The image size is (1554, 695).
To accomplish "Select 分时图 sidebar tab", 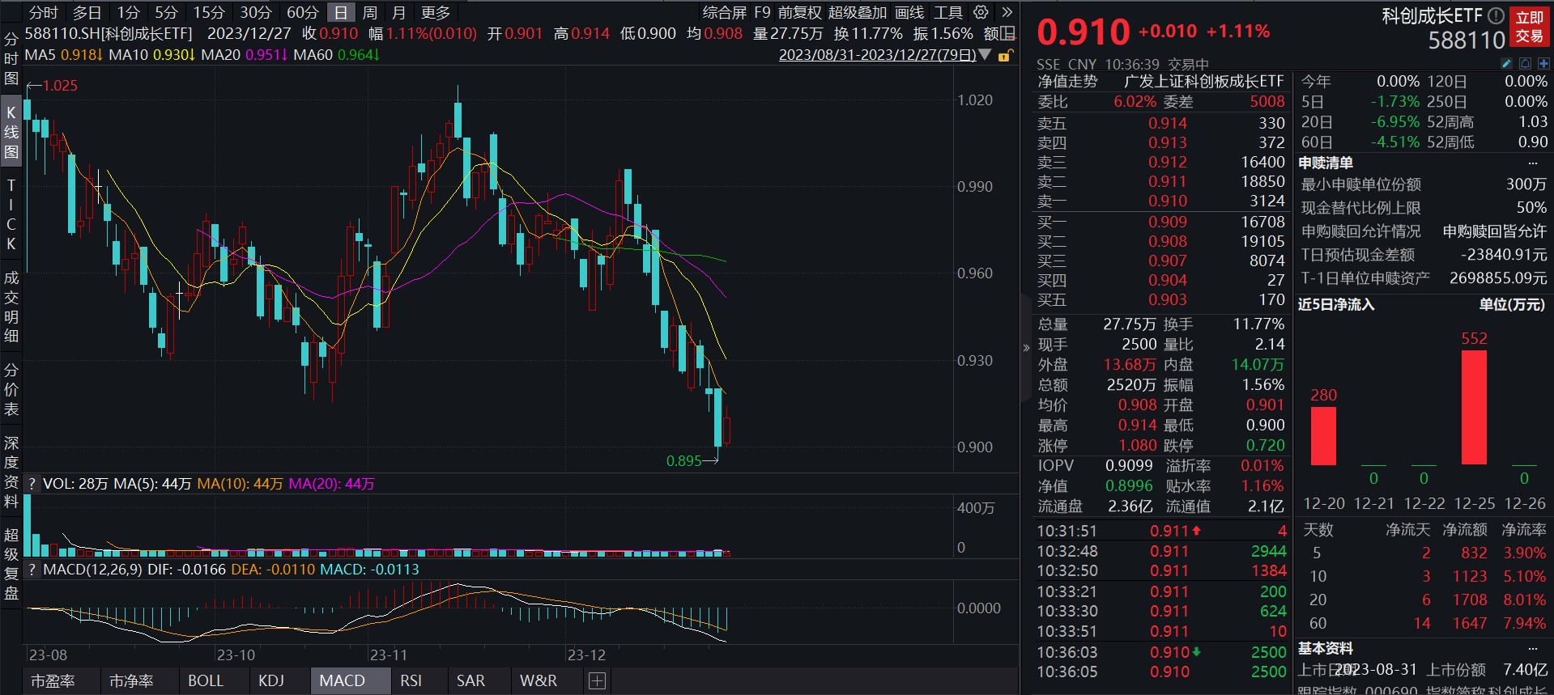I will click(11, 58).
